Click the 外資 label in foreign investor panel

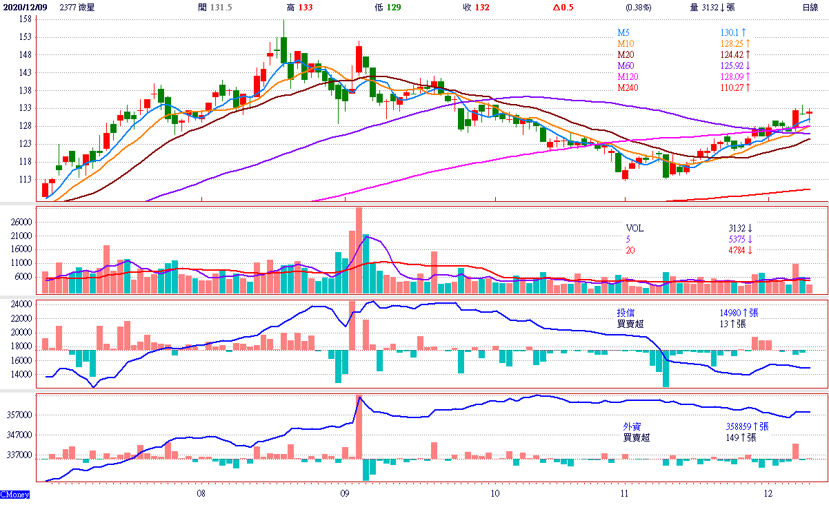click(x=632, y=427)
